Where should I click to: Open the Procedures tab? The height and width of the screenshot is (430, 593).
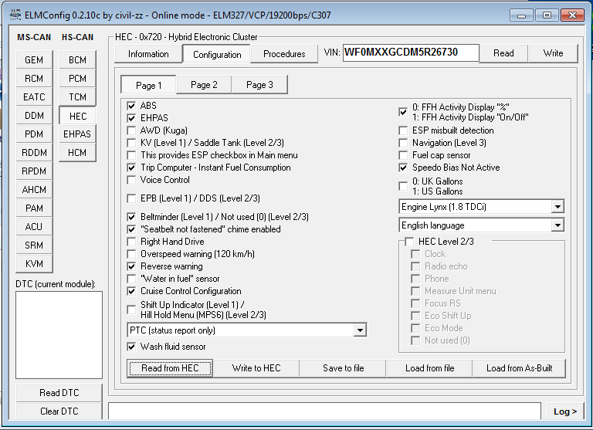284,54
